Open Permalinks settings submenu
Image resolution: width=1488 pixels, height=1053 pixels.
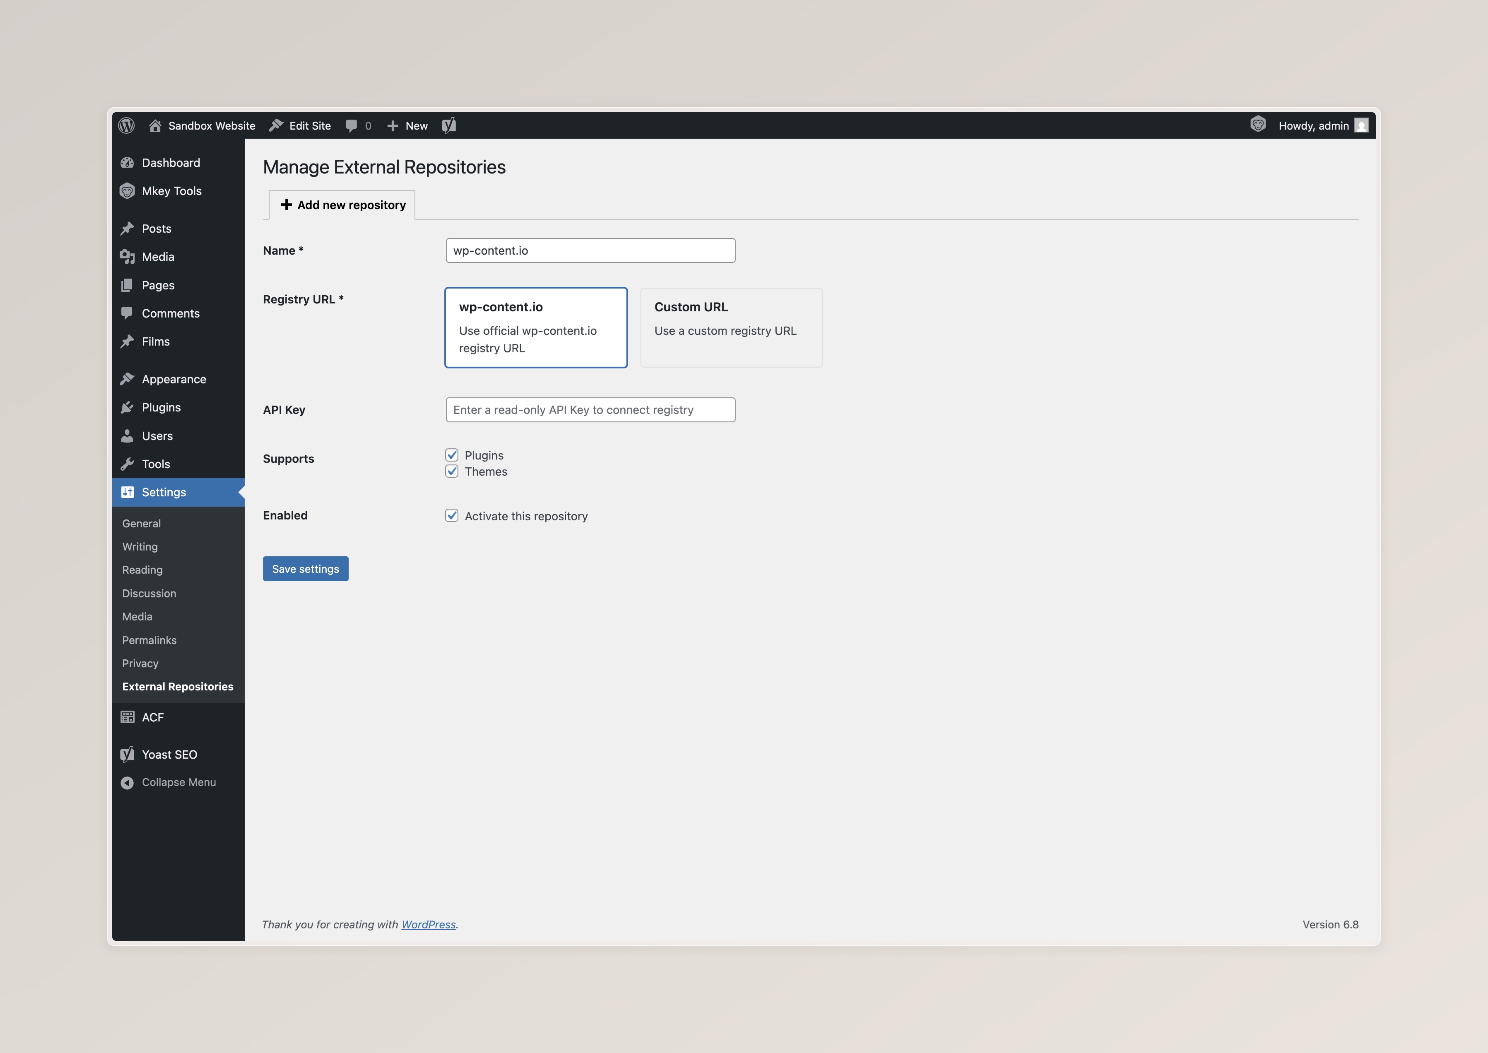(x=149, y=640)
